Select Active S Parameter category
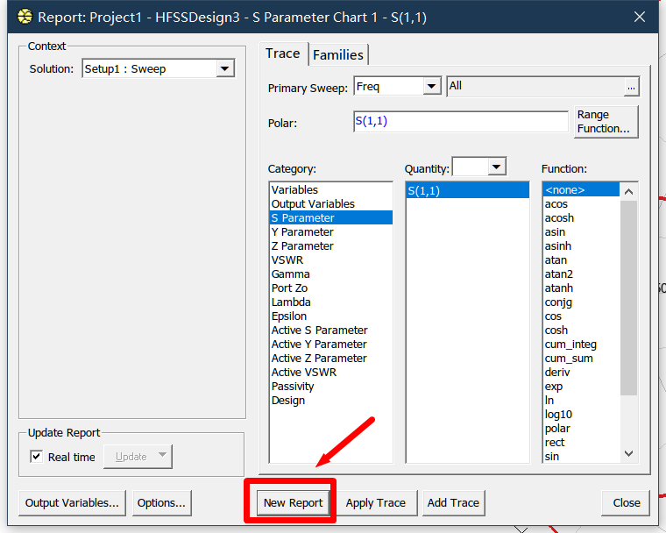The height and width of the screenshot is (533, 666). [x=331, y=330]
